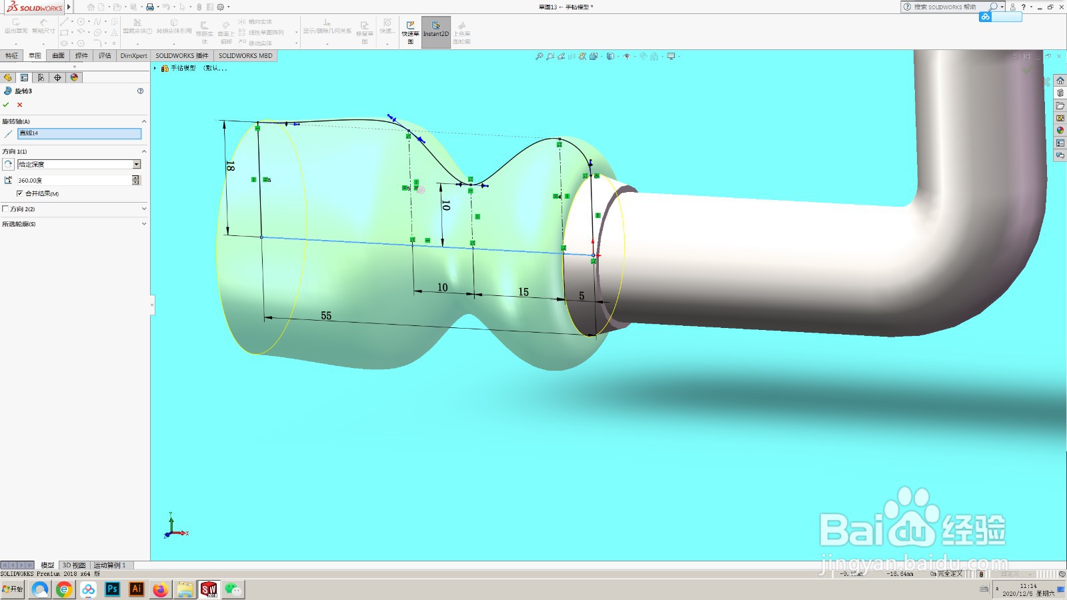Click the 直线14 rotation axis field
This screenshot has height=600, width=1067.
[79, 133]
